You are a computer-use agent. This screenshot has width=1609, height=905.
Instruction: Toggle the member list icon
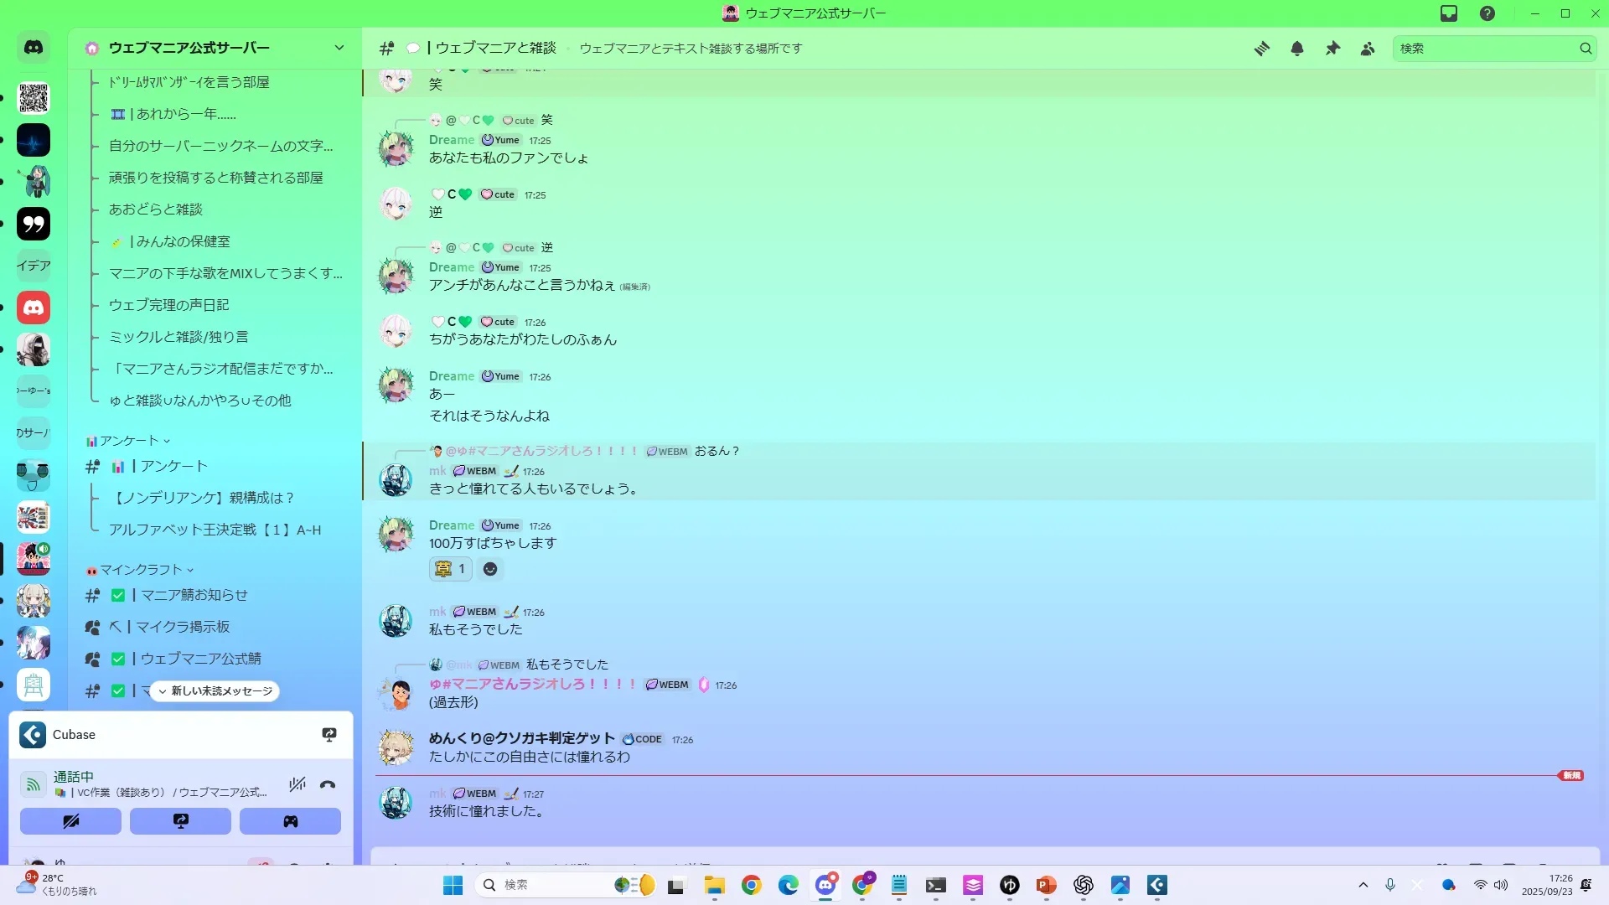point(1368,49)
